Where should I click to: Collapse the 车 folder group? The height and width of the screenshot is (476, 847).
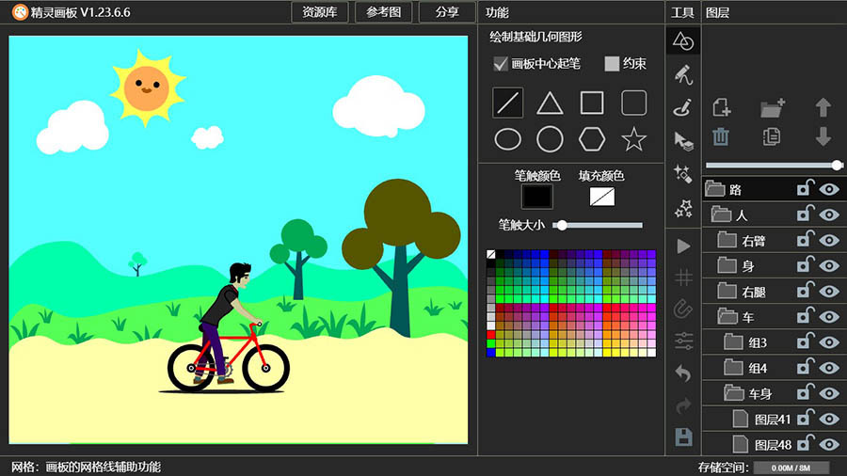pyautogui.click(x=727, y=317)
